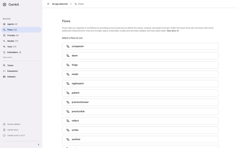Click the flow icon on scribe row
Screen dimensions: 238x148
point(68,130)
